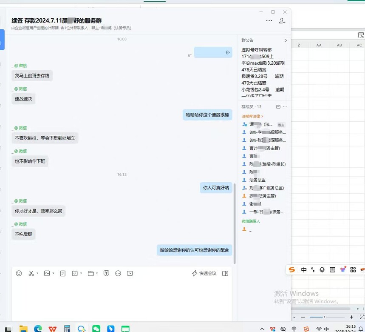Open the emoji picker in chat toolbar

pyautogui.click(x=19, y=273)
